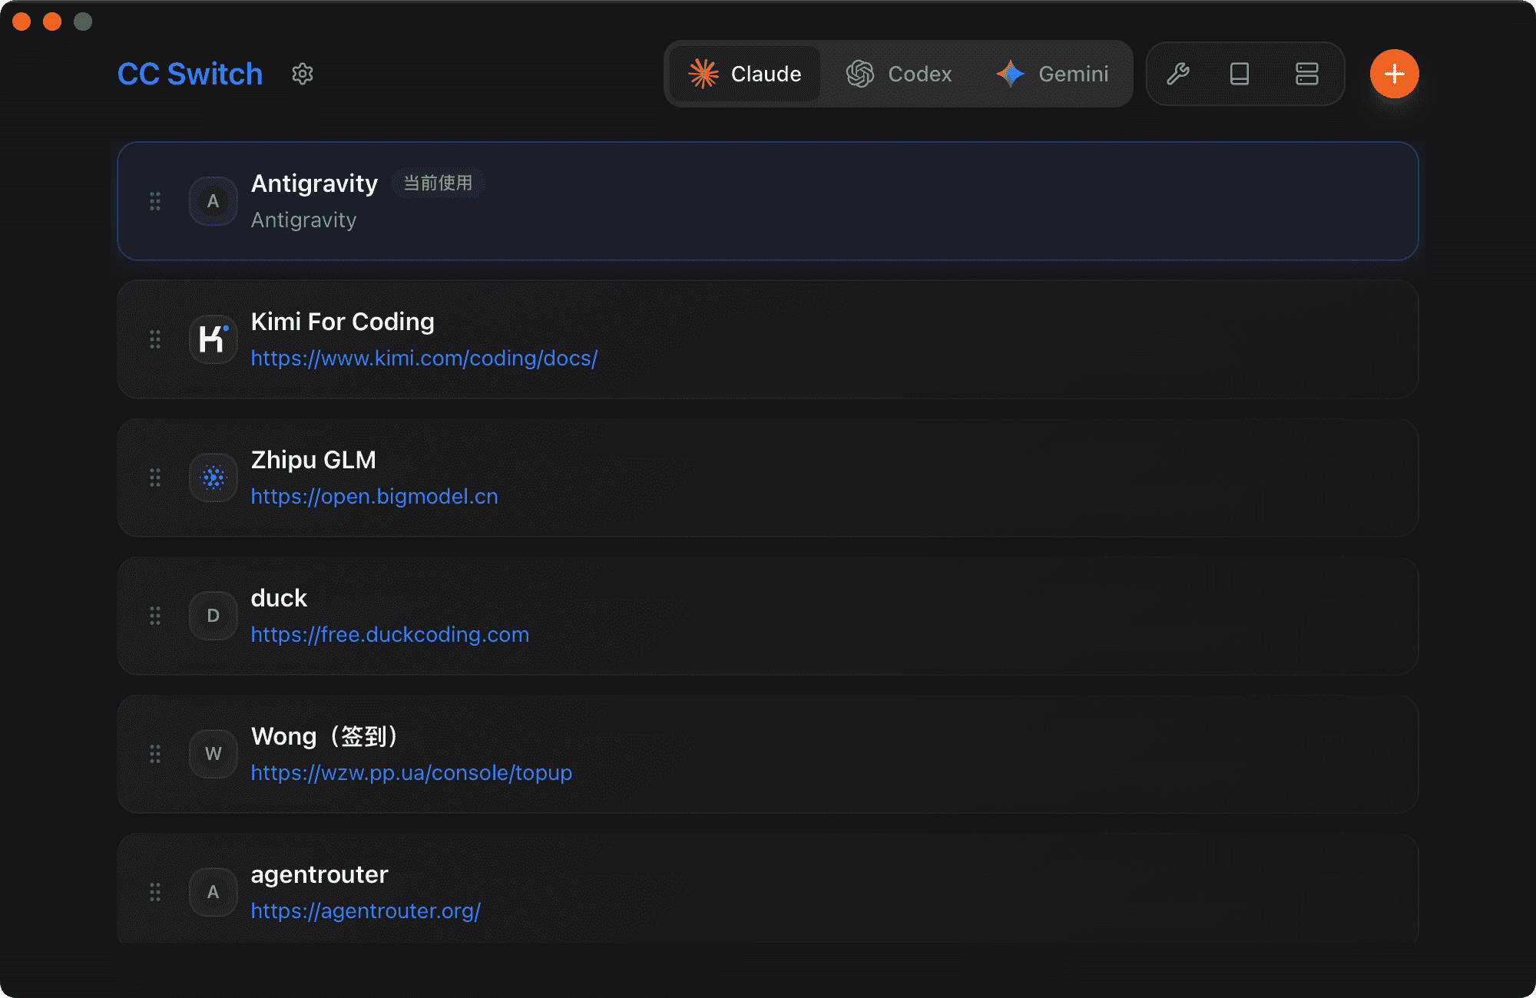1536x998 pixels.
Task: Grab the drag handle of agentrouter row
Action: click(x=155, y=892)
